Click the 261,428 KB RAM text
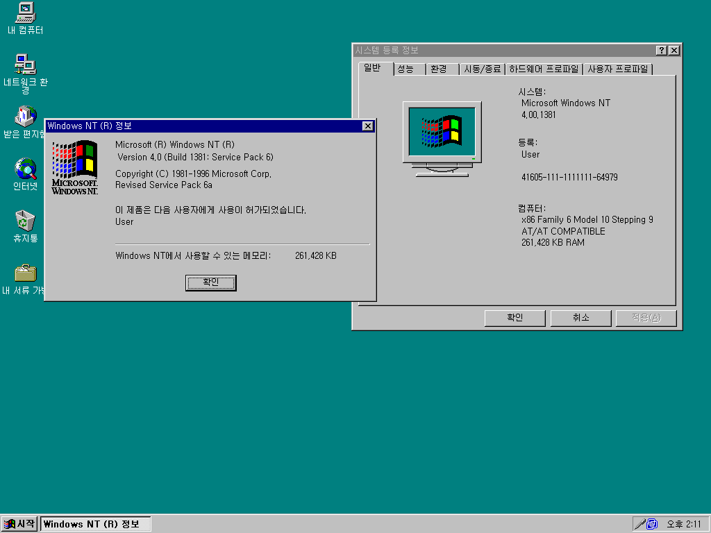Image resolution: width=711 pixels, height=533 pixels. tap(553, 242)
